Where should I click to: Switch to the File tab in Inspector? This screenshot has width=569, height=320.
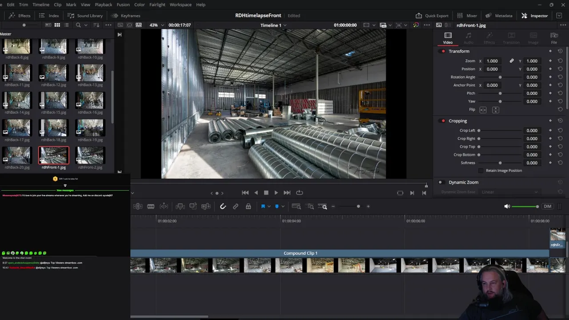click(554, 38)
